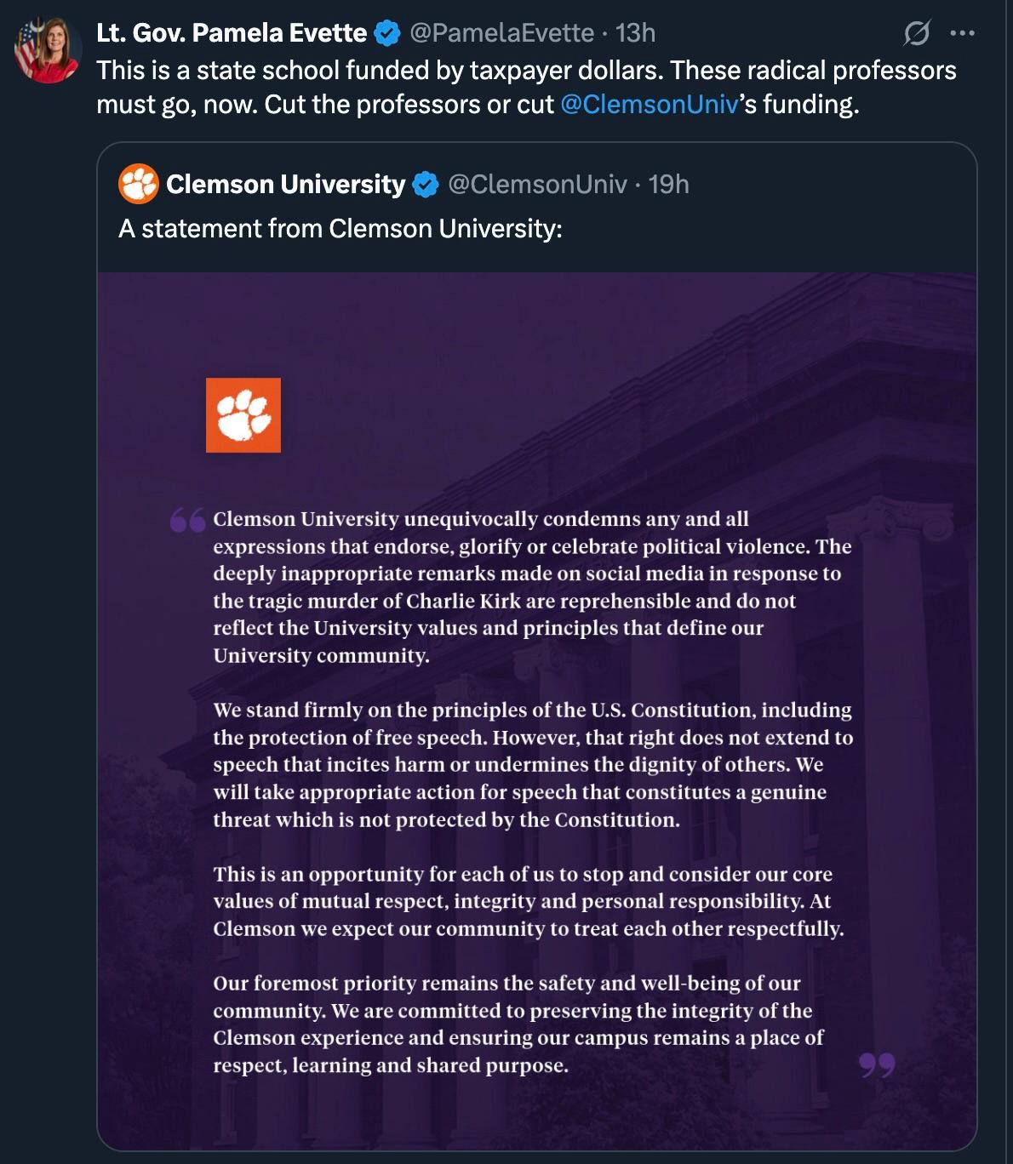Click the closing quotation mark graphic
The width and height of the screenshot is (1013, 1164).
[877, 1064]
